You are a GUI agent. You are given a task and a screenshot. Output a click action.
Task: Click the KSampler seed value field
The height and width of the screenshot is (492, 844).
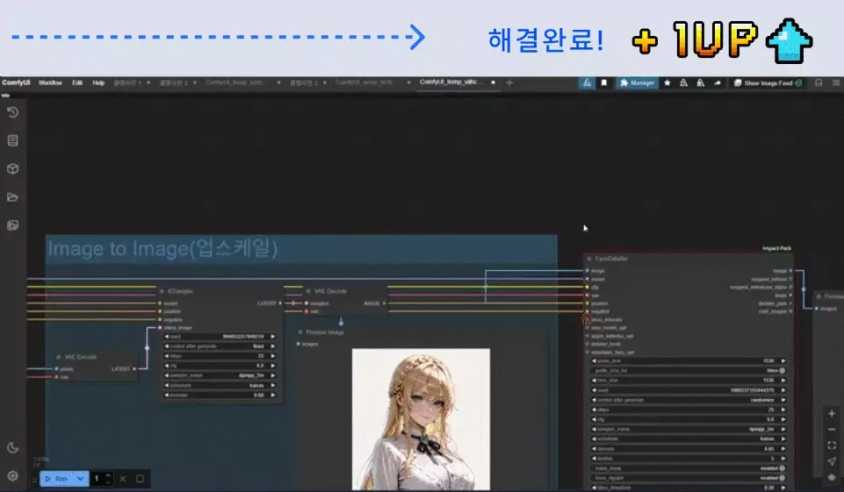[220, 337]
